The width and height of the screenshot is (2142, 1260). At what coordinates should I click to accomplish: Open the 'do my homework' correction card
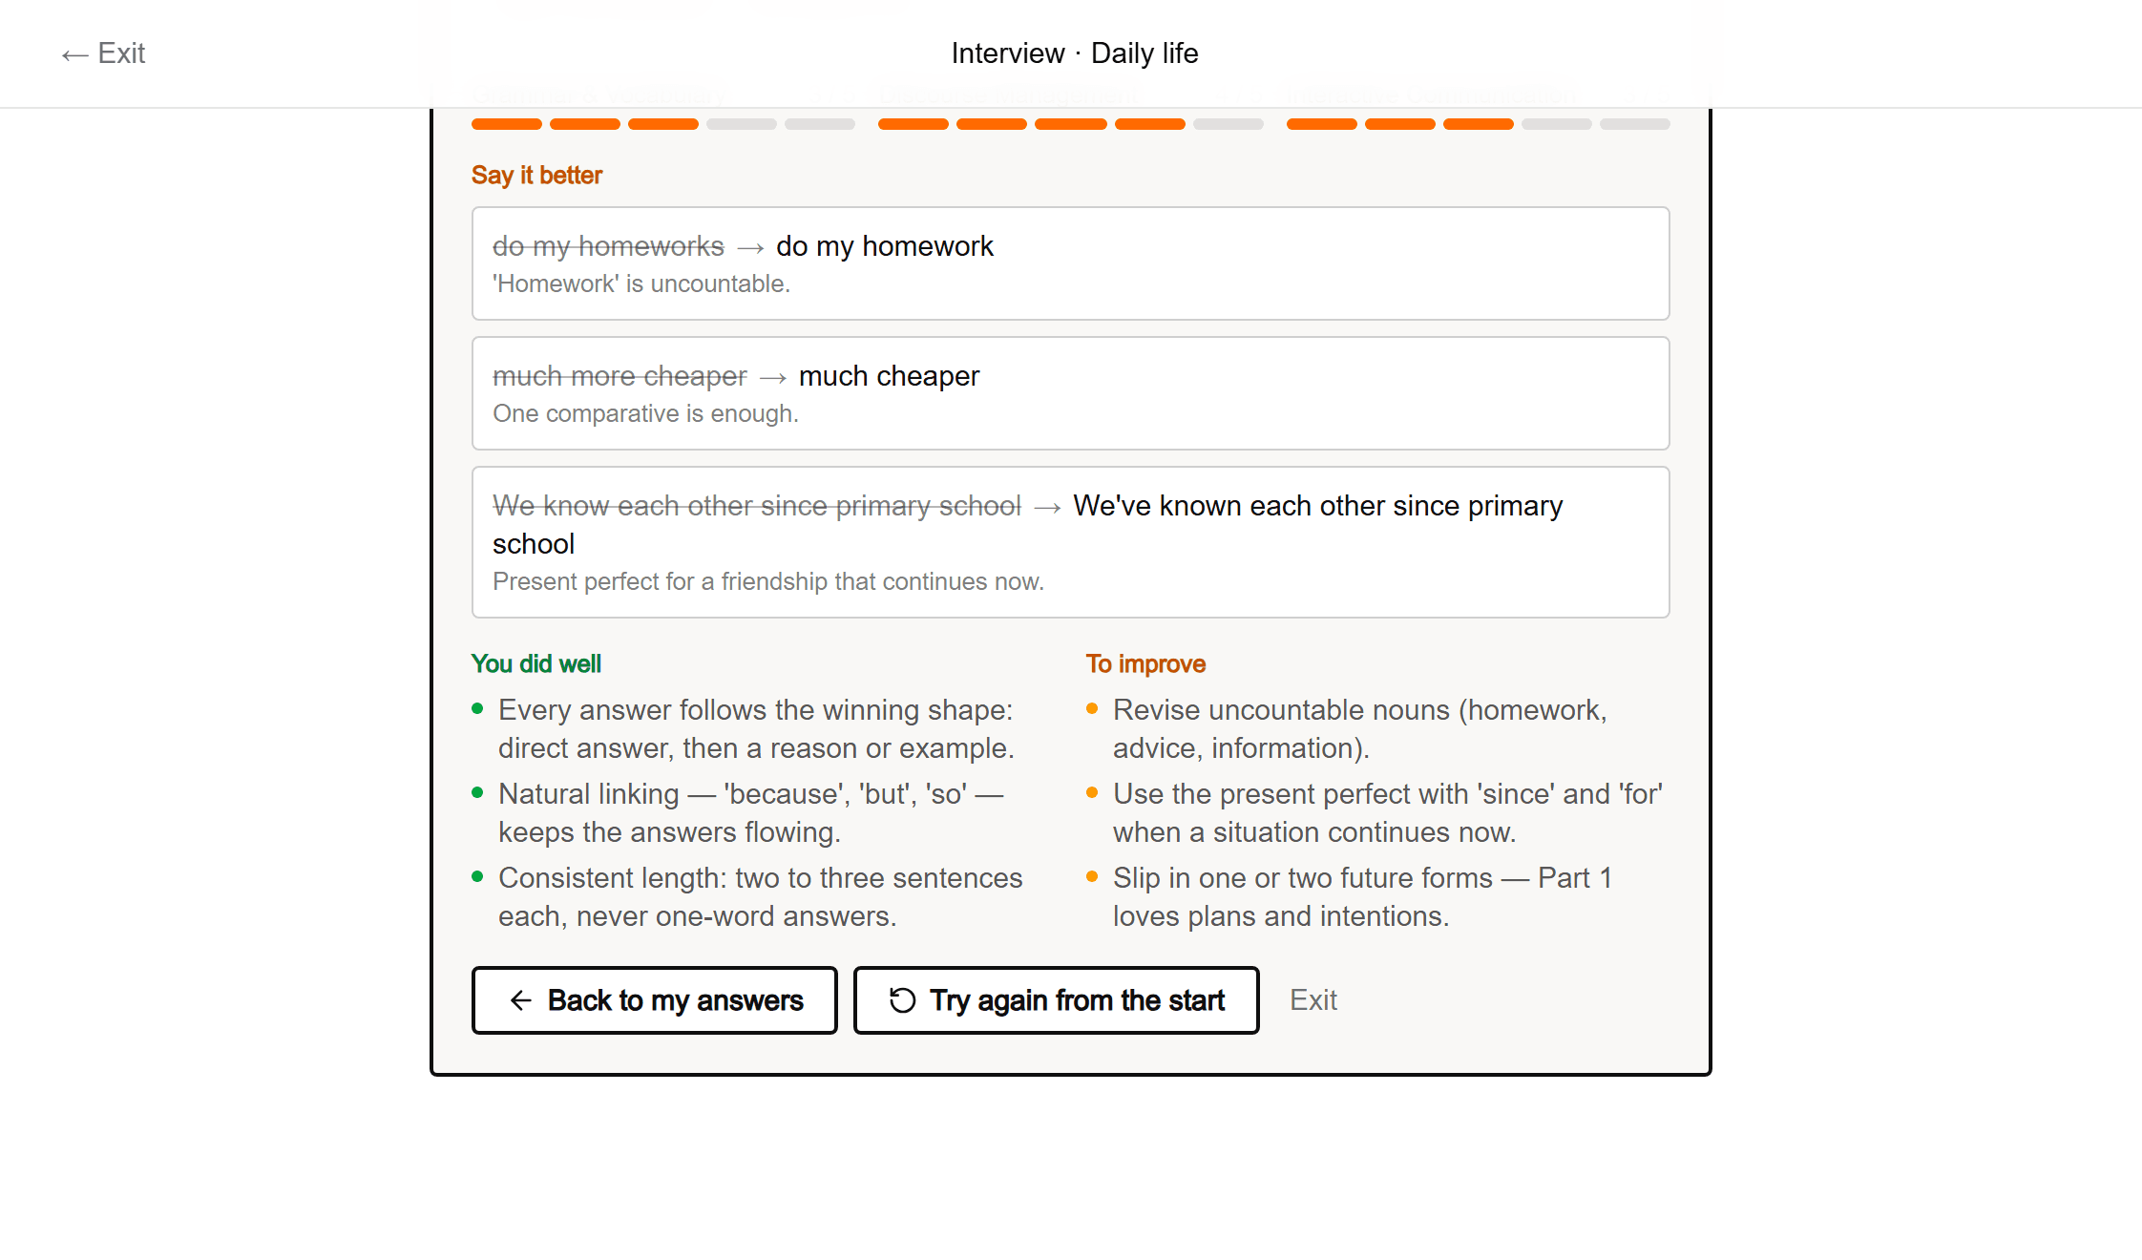[1070, 263]
